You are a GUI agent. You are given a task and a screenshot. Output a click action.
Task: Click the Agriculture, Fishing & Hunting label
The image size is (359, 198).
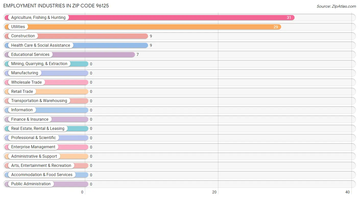click(38, 18)
